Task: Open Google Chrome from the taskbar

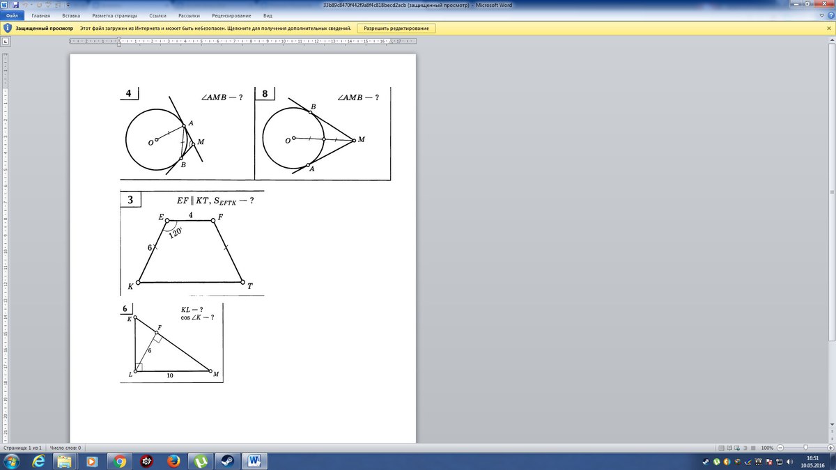Action: pyautogui.click(x=119, y=461)
